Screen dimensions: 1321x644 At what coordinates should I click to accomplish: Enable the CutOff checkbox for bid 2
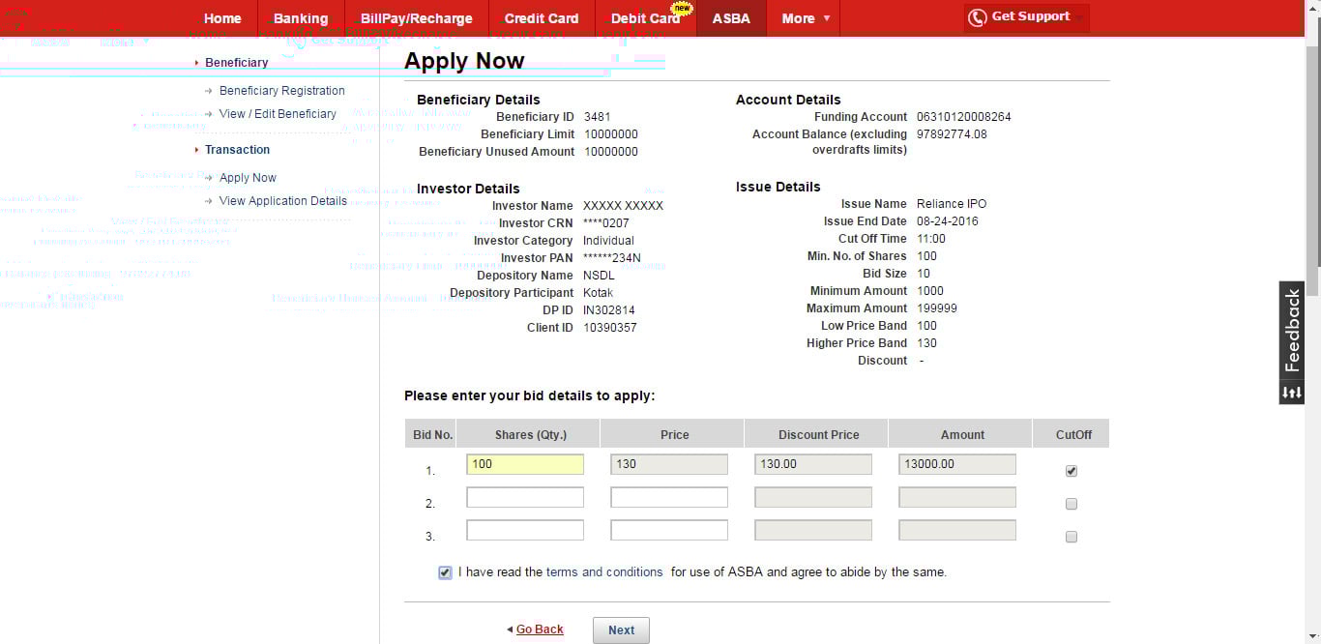coord(1071,504)
